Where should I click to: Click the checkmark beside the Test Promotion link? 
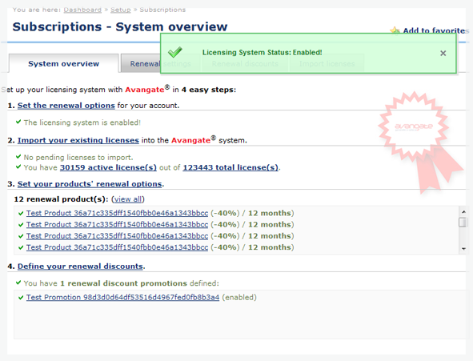(21, 298)
